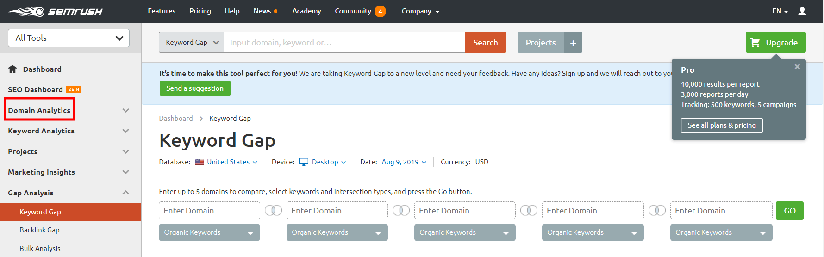Open the Company menu dropdown

(x=420, y=11)
